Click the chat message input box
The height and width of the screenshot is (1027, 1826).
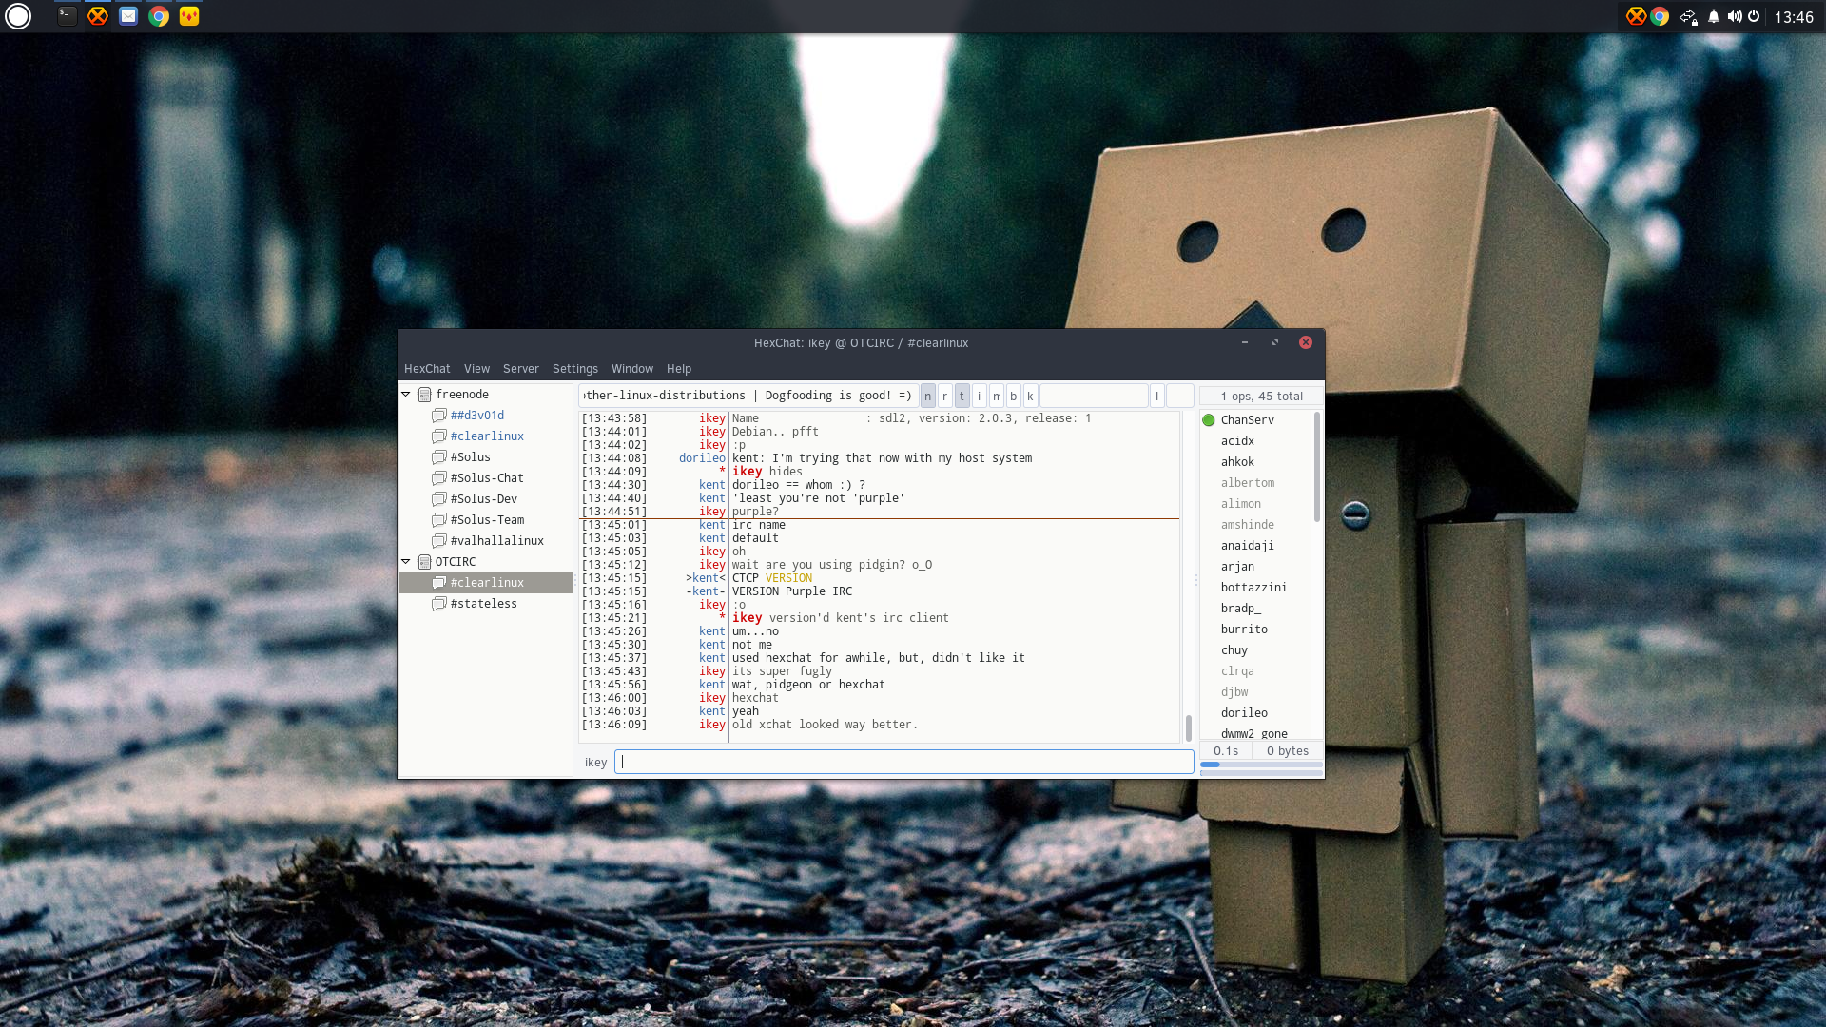pos(903,762)
